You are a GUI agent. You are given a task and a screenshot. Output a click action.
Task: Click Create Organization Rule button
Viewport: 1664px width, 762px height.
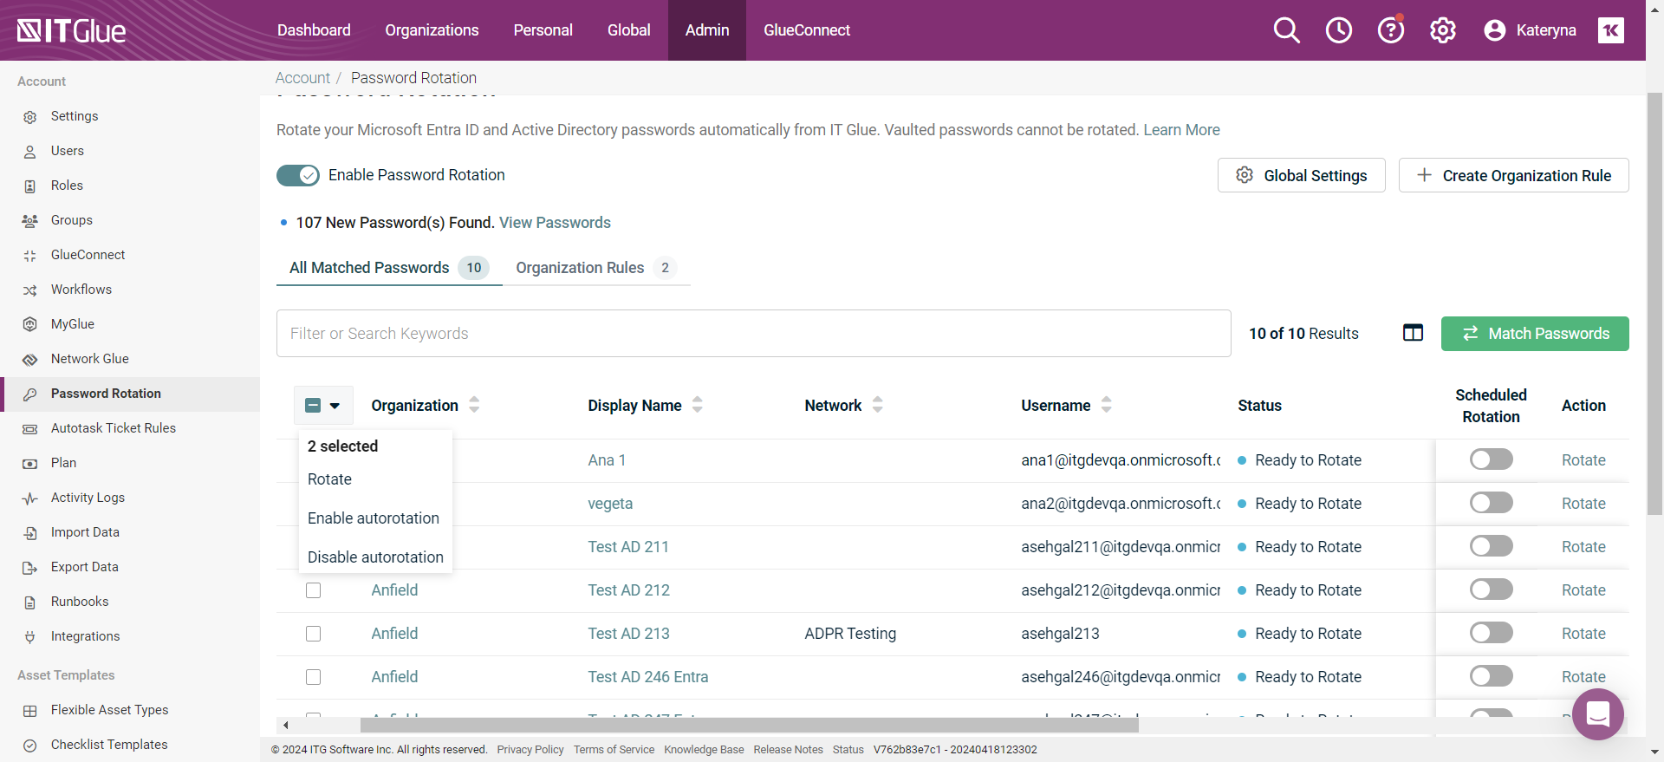coord(1513,175)
